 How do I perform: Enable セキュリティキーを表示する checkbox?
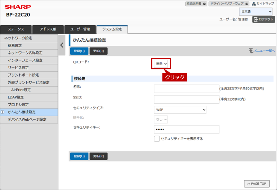pyautogui.click(x=157, y=139)
